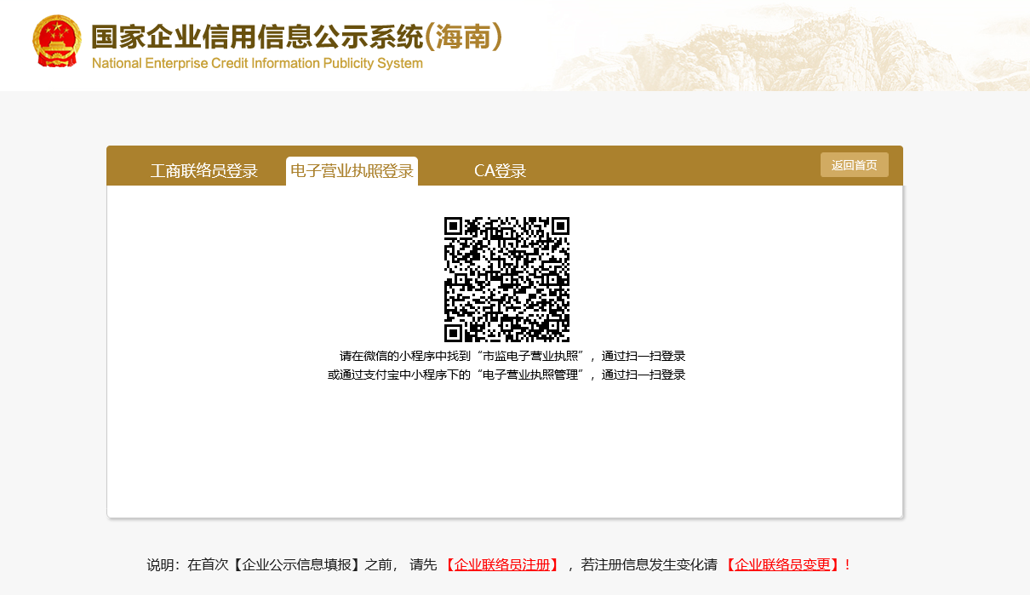Select the 电子营业执照登录 tab
The width and height of the screenshot is (1030, 595).
point(352,171)
